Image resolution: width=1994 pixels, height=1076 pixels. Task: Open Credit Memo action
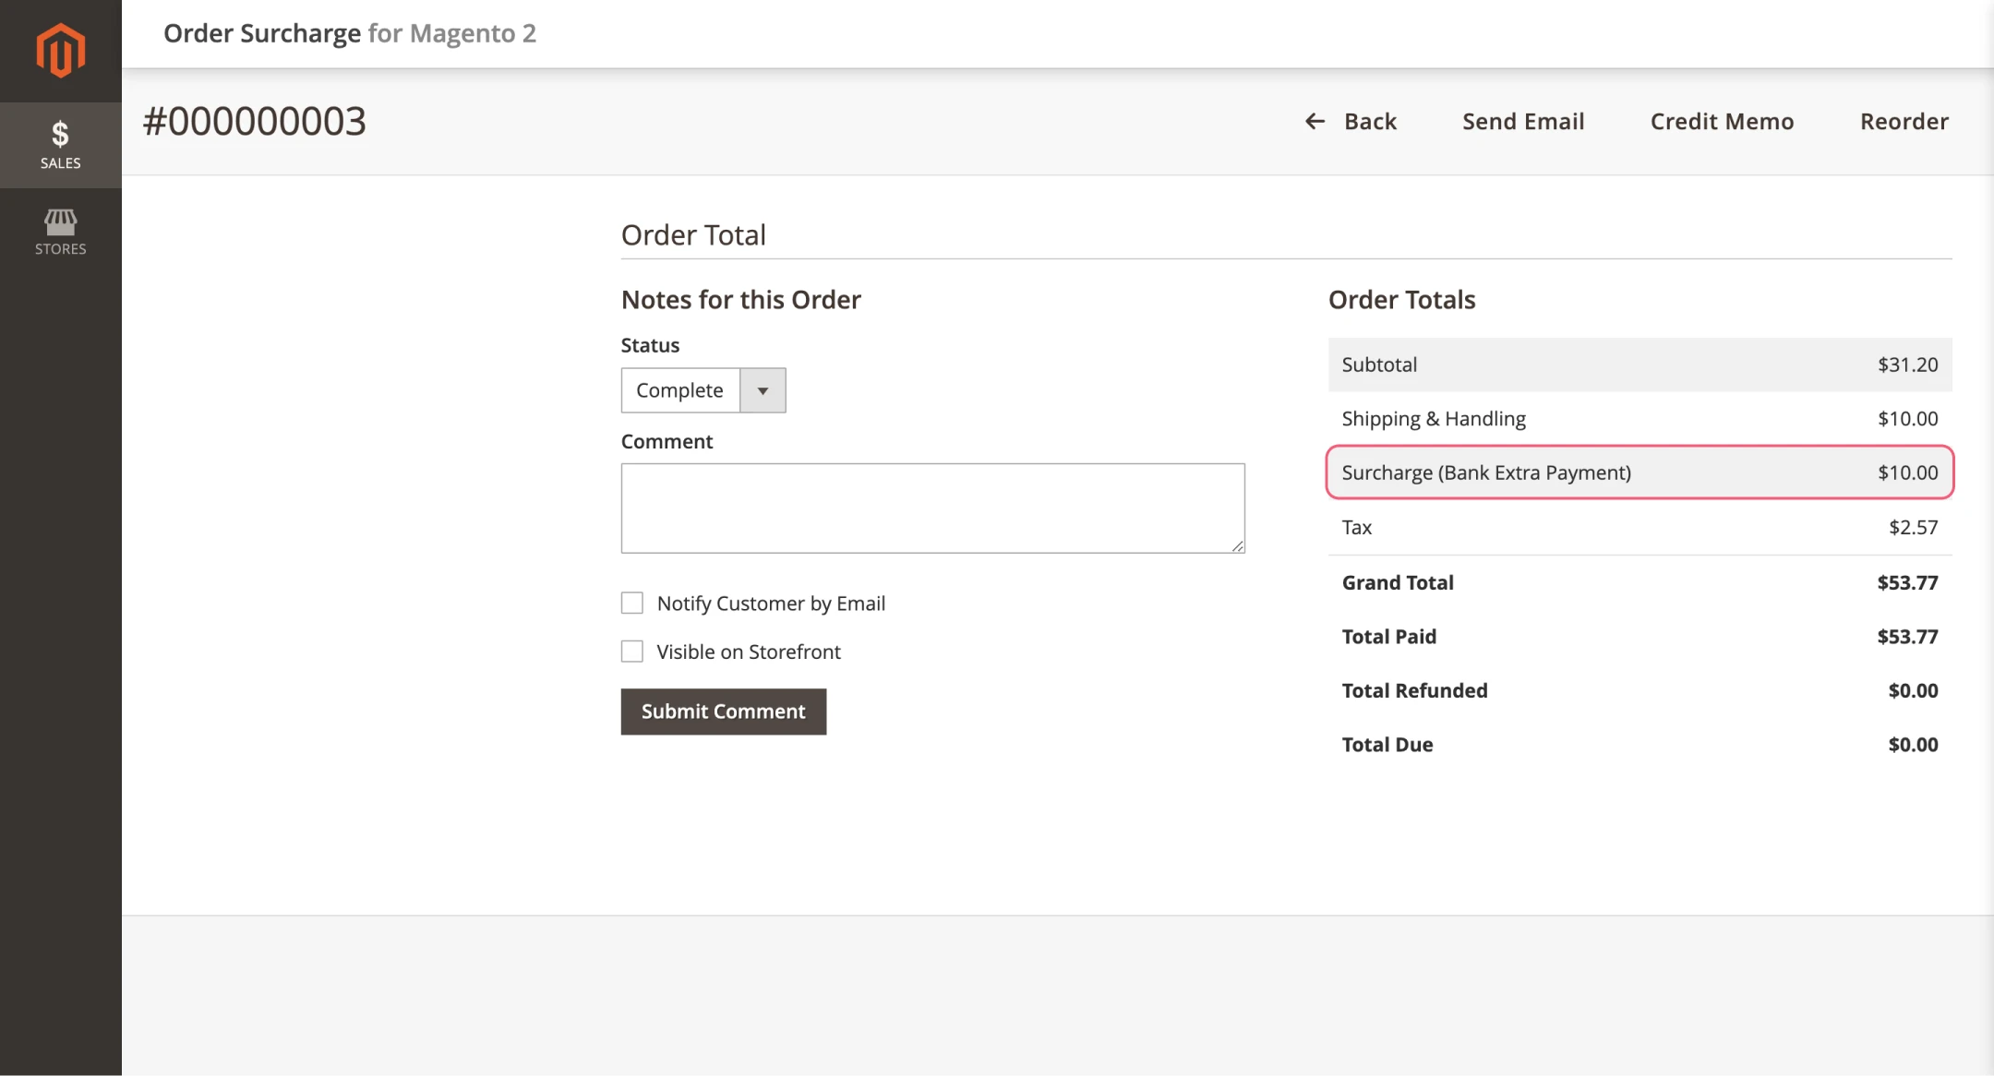(x=1722, y=121)
